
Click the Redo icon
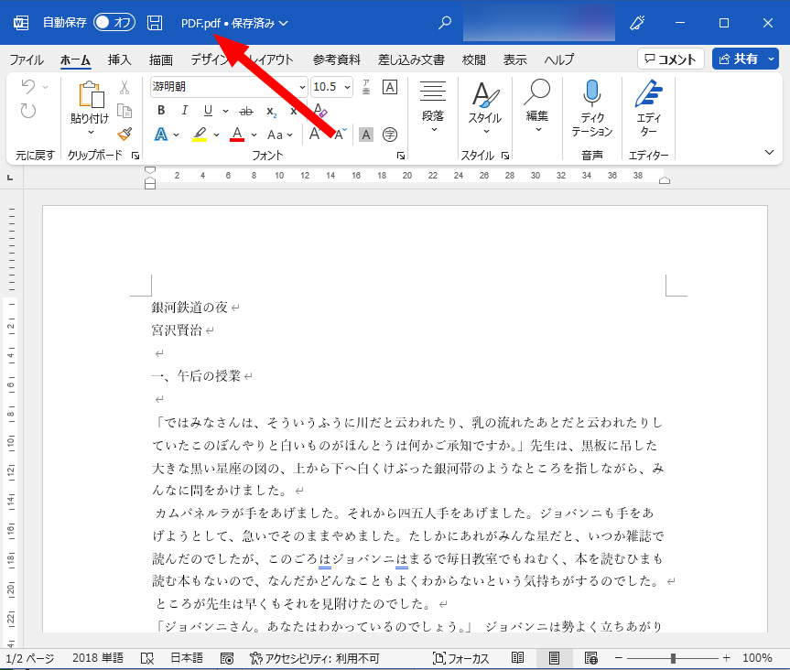pos(28,111)
